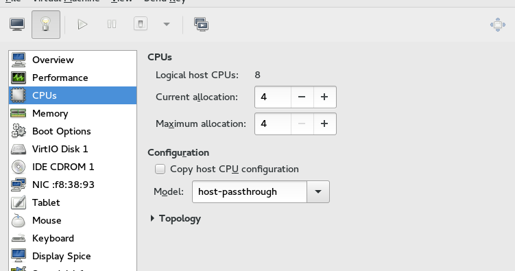Open the CPU Model dropdown arrow
Image resolution: width=515 pixels, height=271 pixels.
point(318,192)
